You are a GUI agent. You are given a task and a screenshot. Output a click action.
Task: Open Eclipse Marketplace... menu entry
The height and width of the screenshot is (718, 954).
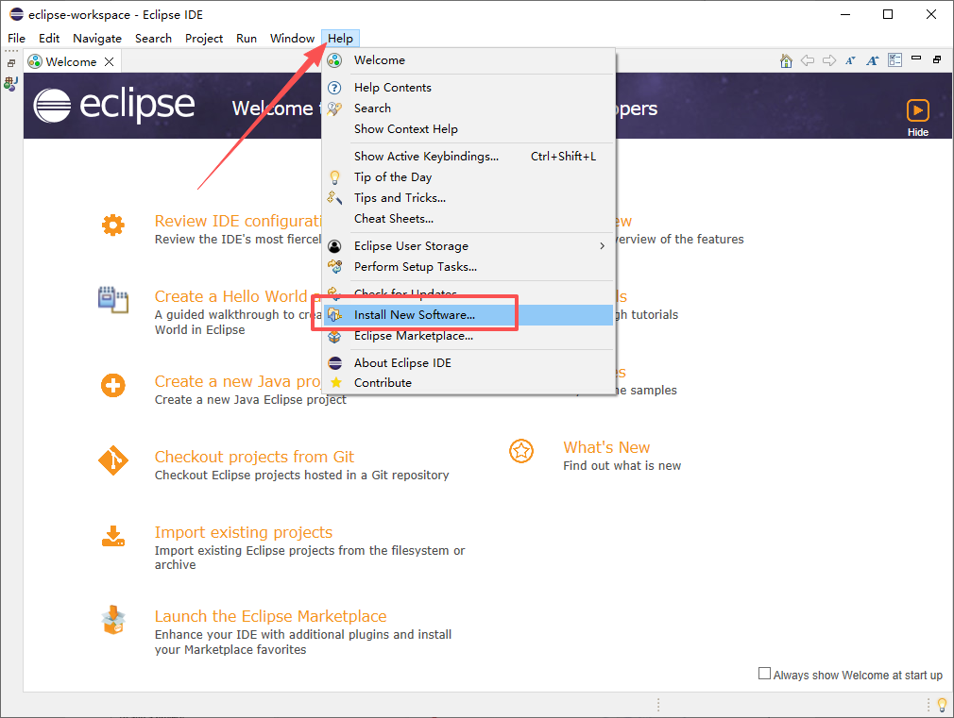pos(468,336)
